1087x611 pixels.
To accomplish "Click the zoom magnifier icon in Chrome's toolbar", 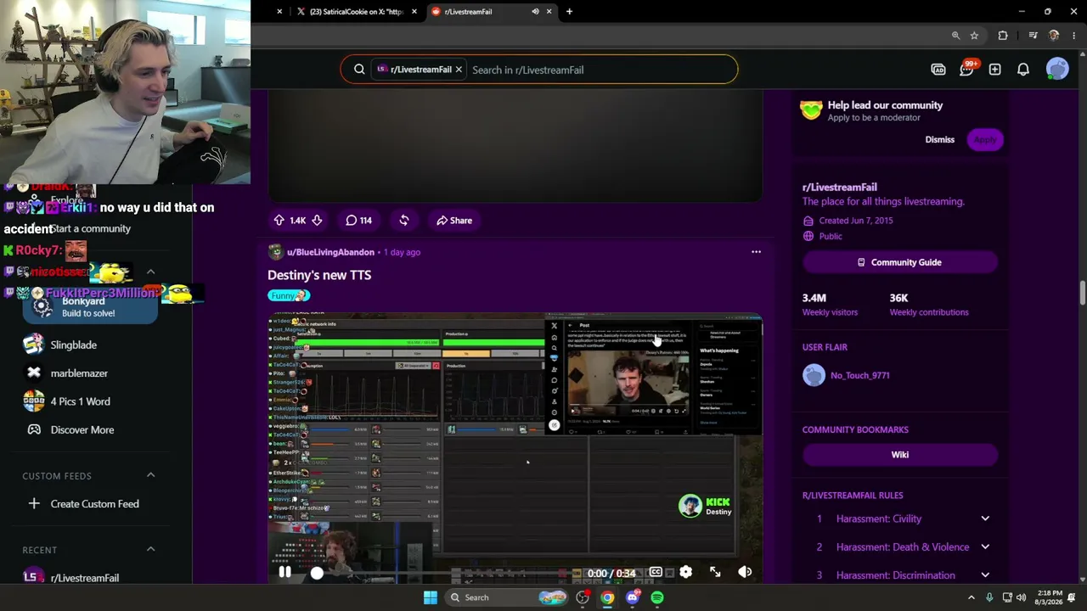I will (x=955, y=36).
